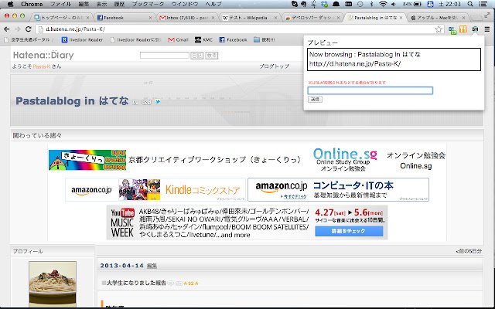The image size is (495, 309).
Task: Open the KMC bookmark
Action: point(203,39)
